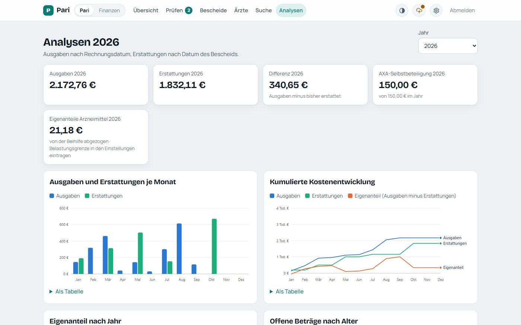Go to the Übersicht page
The width and height of the screenshot is (521, 325).
[x=146, y=10]
